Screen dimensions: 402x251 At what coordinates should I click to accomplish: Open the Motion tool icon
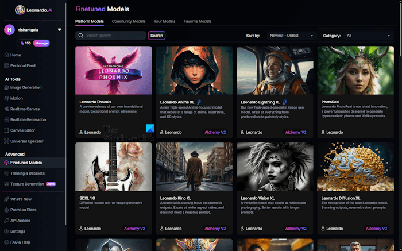(6, 98)
